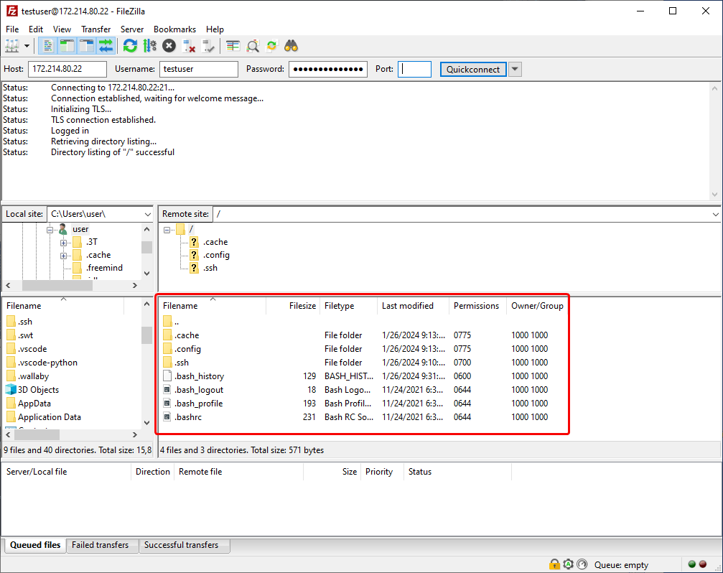Click the Username input field
This screenshot has width=723, height=573.
[199, 69]
